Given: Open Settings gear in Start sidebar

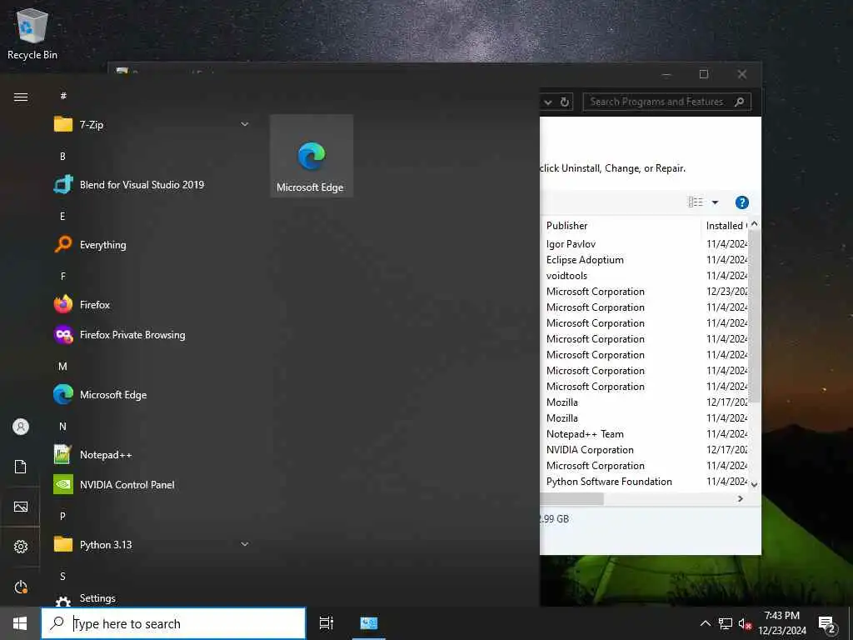Looking at the screenshot, I should (x=21, y=547).
